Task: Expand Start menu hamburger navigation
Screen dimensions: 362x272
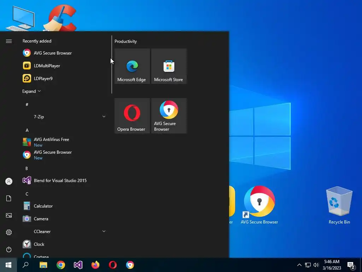Action: point(9,41)
